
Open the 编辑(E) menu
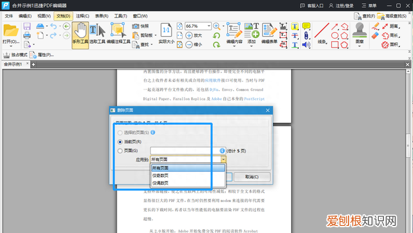click(x=25, y=16)
